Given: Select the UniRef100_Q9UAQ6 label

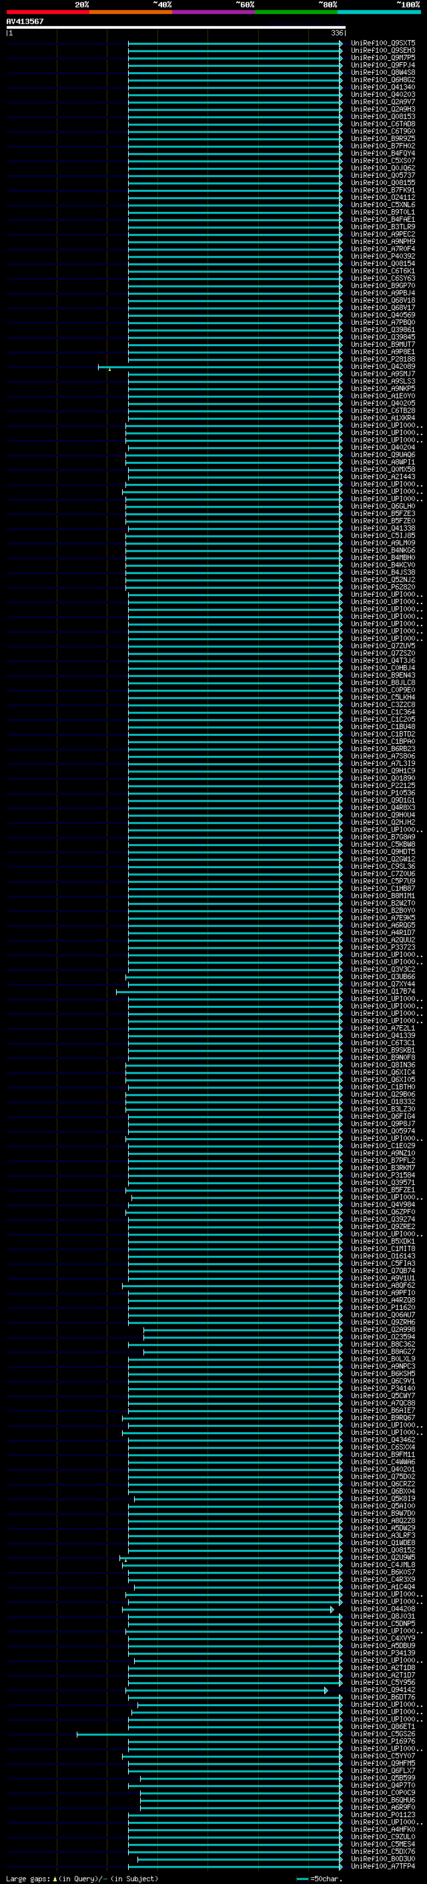Looking at the screenshot, I should 382,454.
